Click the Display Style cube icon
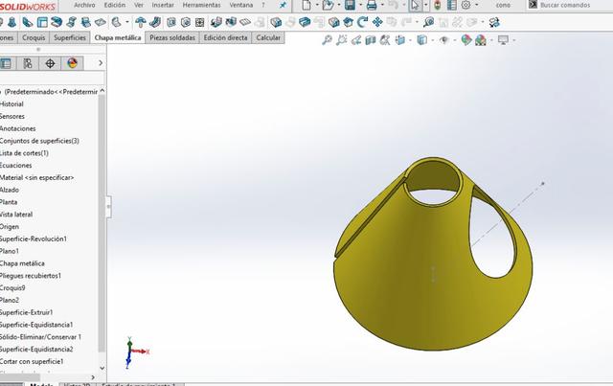Viewport: 613px width, 386px height. tap(421, 40)
